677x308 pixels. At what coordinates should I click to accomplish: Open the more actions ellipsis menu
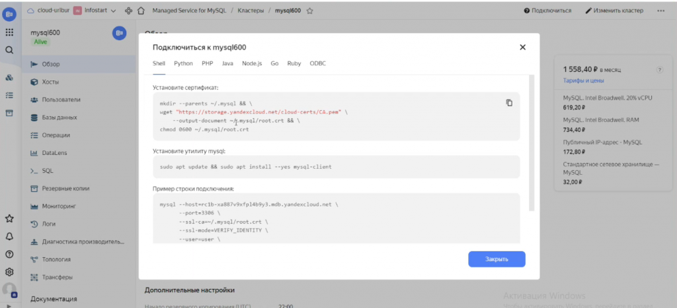(660, 11)
